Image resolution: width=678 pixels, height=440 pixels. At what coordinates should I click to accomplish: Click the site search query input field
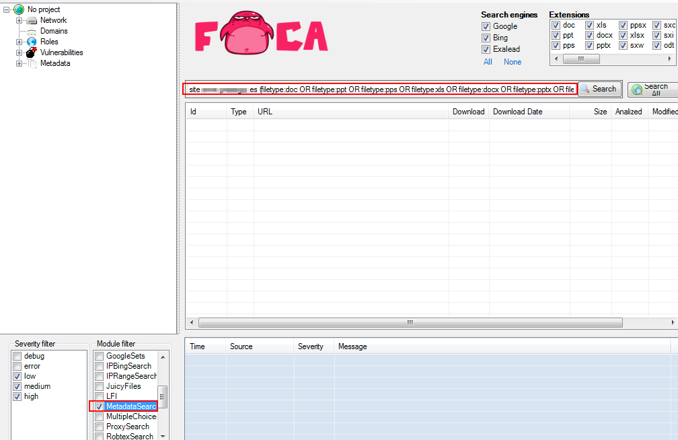(380, 89)
